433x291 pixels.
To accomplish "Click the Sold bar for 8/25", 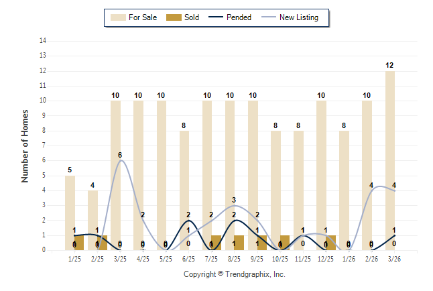I will click(x=239, y=243).
